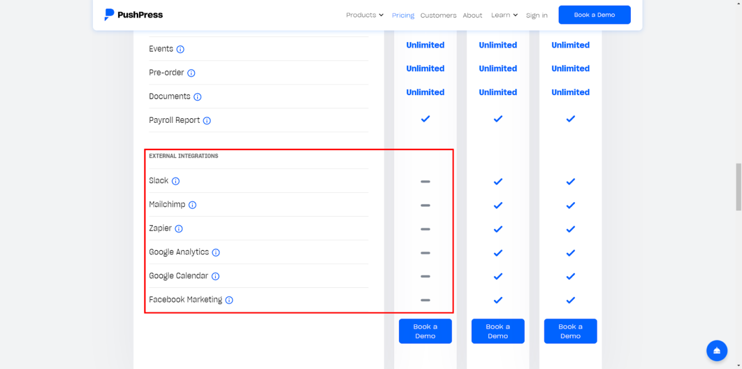The height and width of the screenshot is (369, 742).
Task: Expand the Products dropdown menu
Action: tap(365, 15)
